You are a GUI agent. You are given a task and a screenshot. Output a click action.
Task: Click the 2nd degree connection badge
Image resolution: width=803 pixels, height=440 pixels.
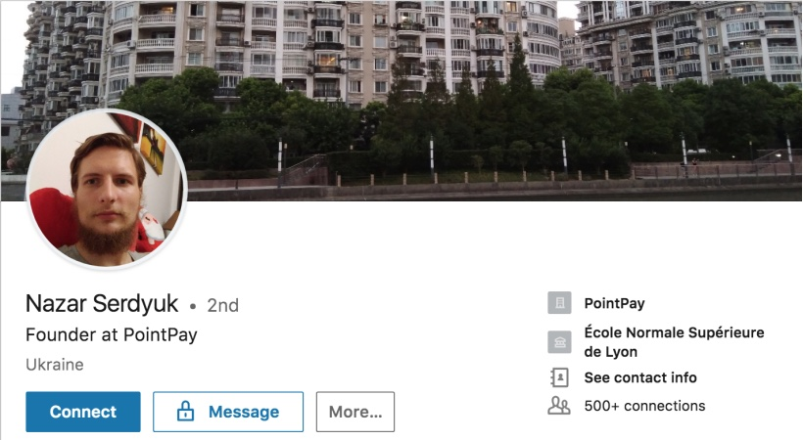(222, 305)
